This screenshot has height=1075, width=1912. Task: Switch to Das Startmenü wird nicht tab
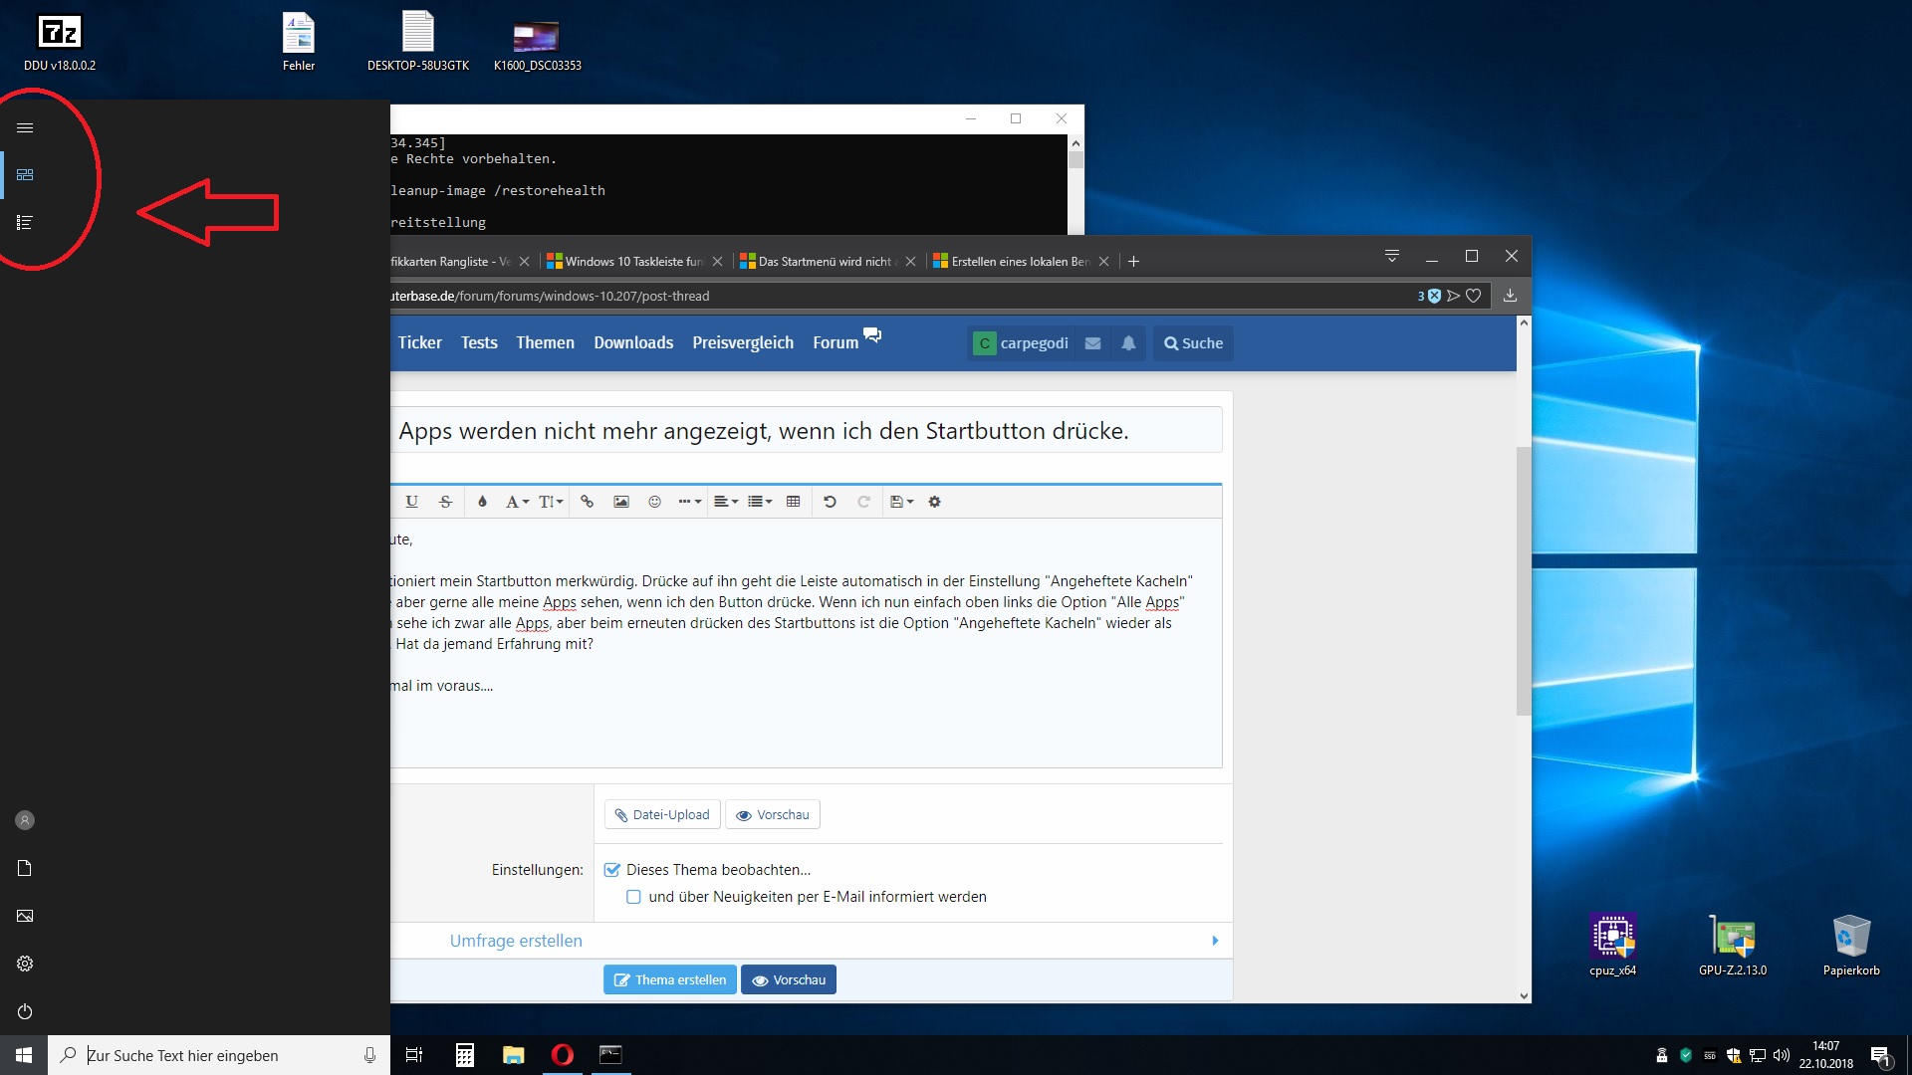coord(824,262)
